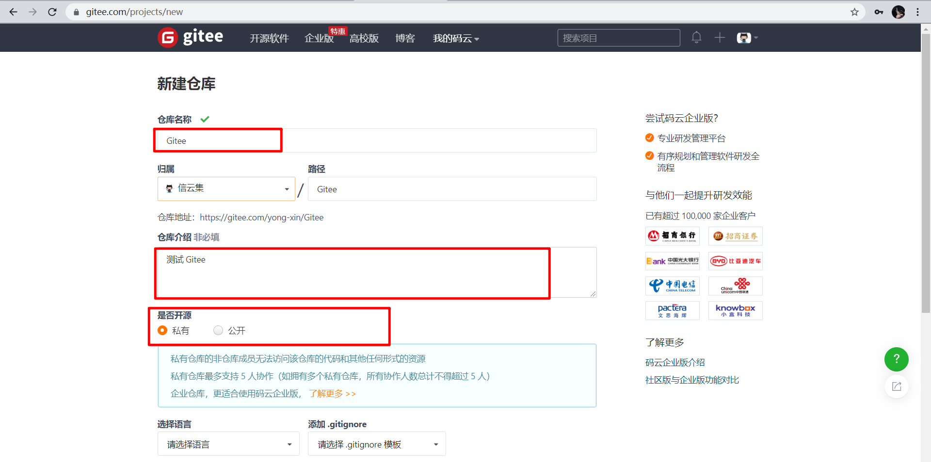The height and width of the screenshot is (462, 931).
Task: Click the China Telecom logo
Action: tap(672, 286)
